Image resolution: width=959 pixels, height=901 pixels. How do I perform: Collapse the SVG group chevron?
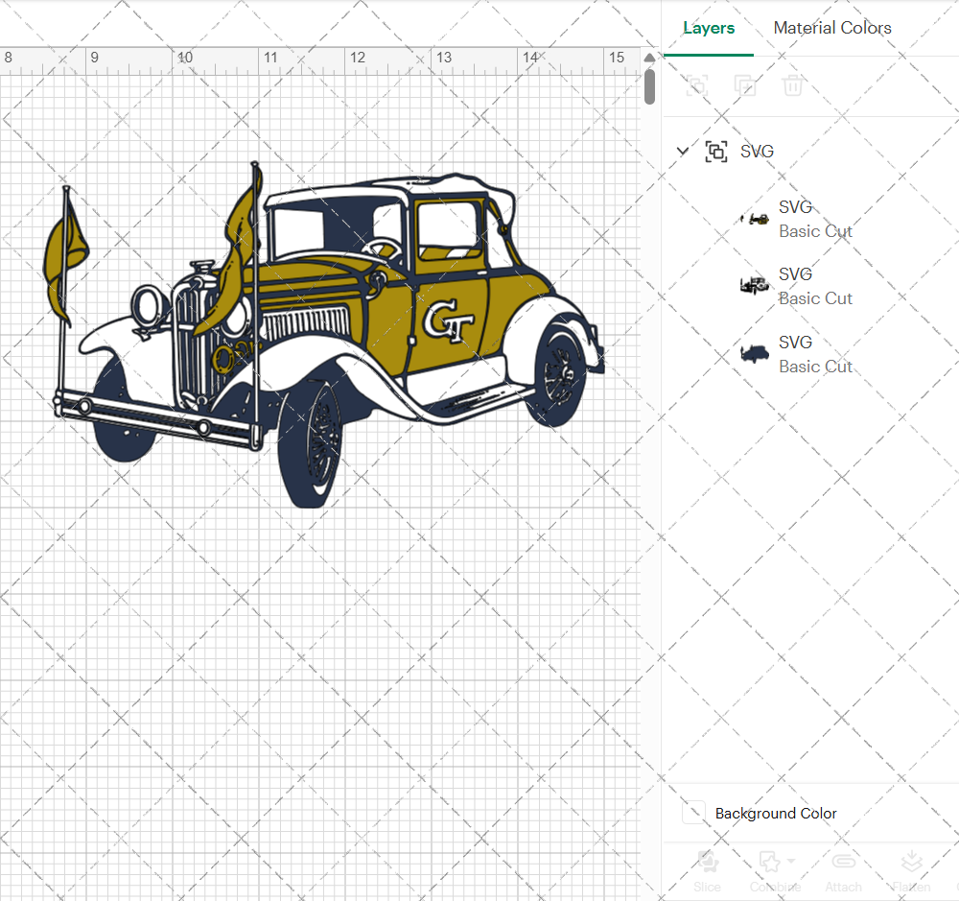[x=683, y=151]
